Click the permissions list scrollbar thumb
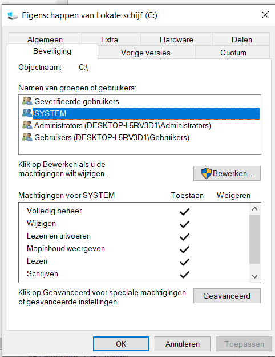 click(255, 239)
